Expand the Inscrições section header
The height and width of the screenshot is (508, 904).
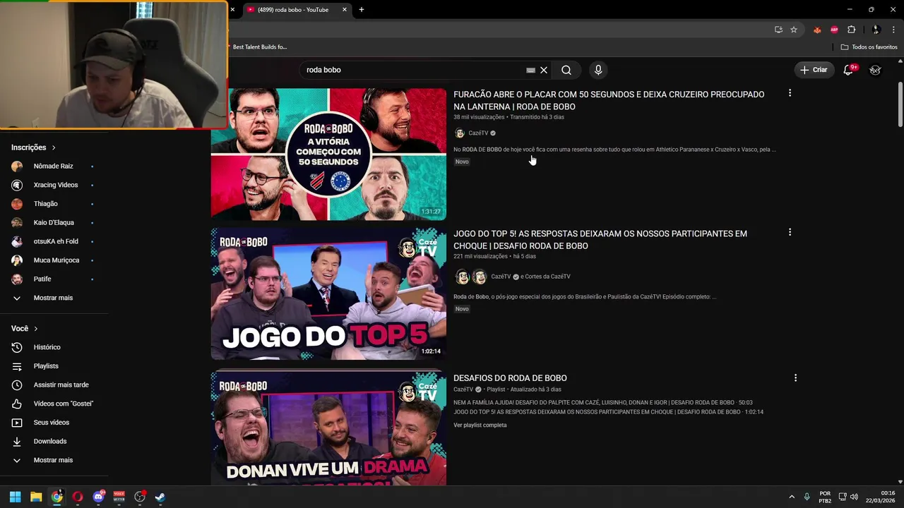33,147
